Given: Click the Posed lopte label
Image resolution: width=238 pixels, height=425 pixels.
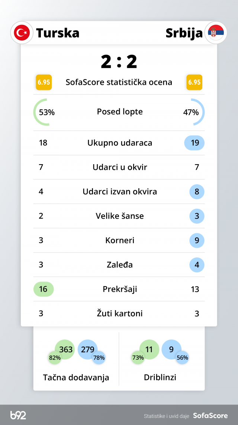Looking at the screenshot, I should [120, 112].
